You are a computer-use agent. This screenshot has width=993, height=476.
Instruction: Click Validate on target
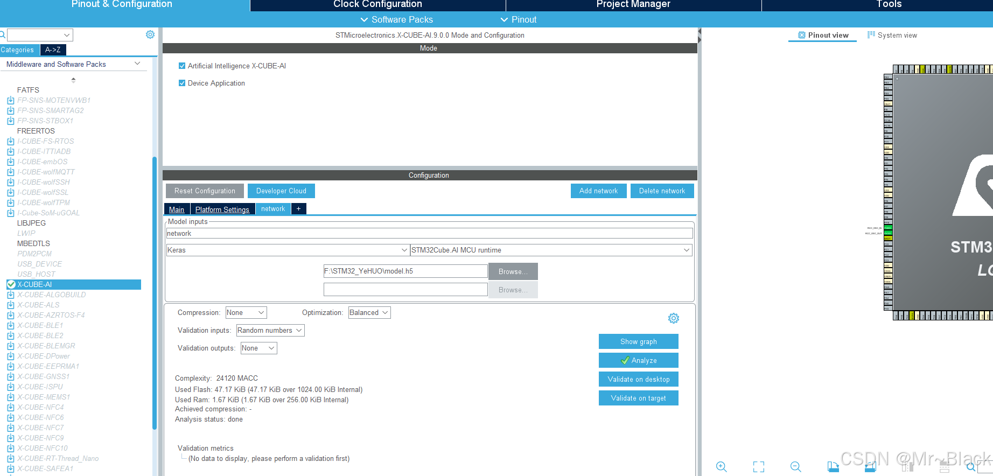point(639,398)
